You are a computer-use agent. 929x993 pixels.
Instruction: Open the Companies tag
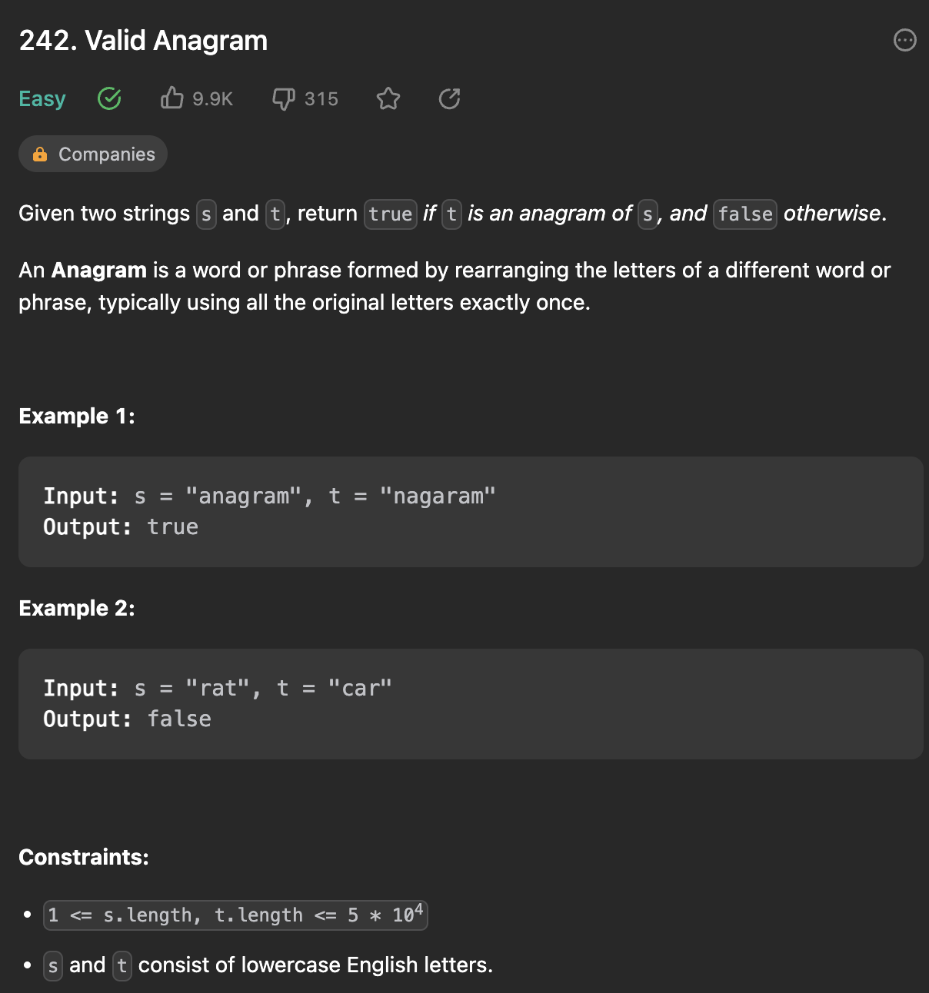pos(93,154)
